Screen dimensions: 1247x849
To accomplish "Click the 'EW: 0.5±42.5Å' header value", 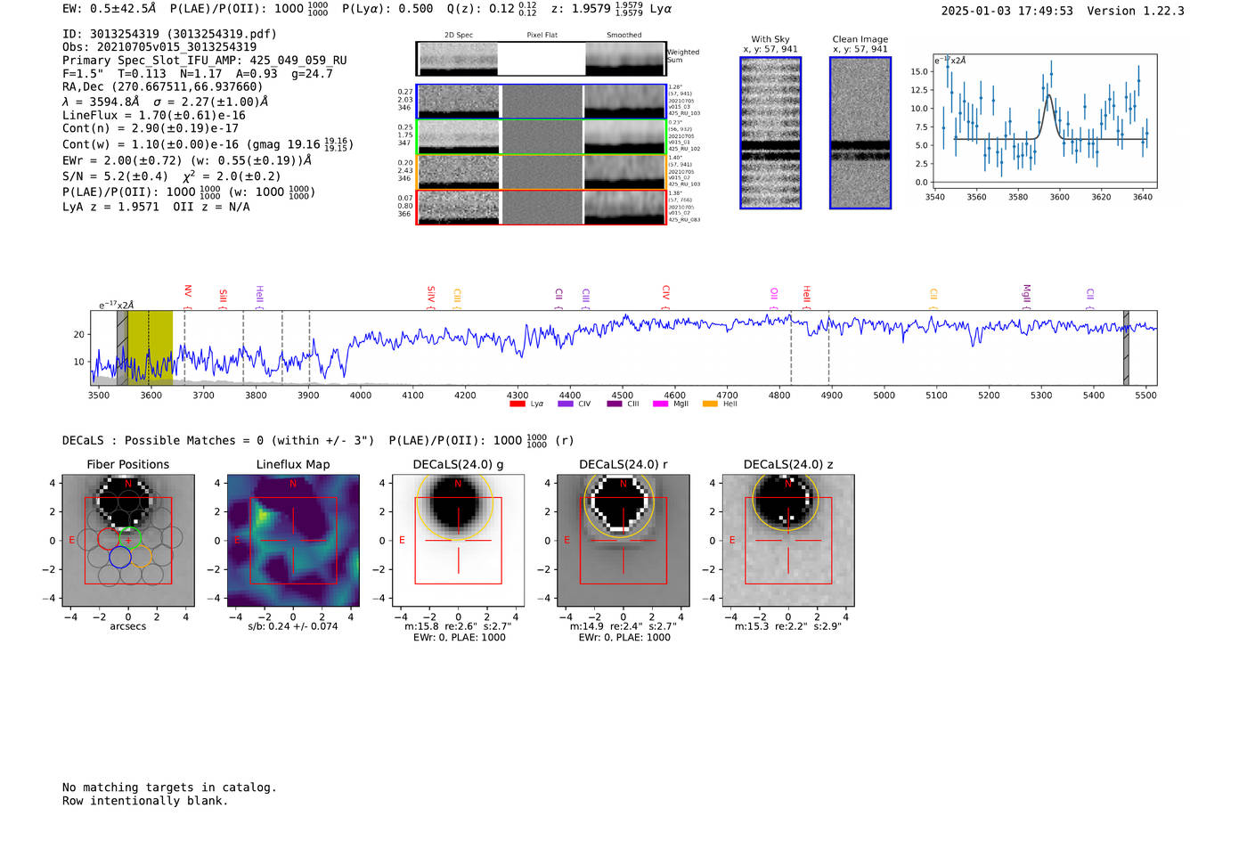I will 109,9.
